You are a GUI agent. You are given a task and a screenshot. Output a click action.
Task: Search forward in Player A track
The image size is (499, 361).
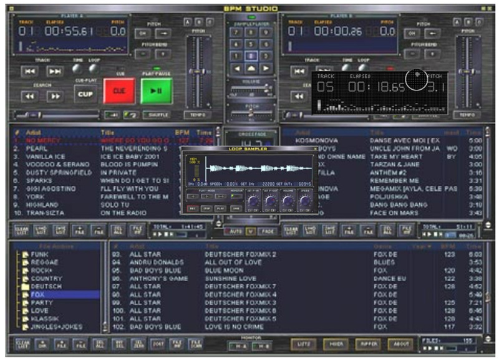pos(55,96)
